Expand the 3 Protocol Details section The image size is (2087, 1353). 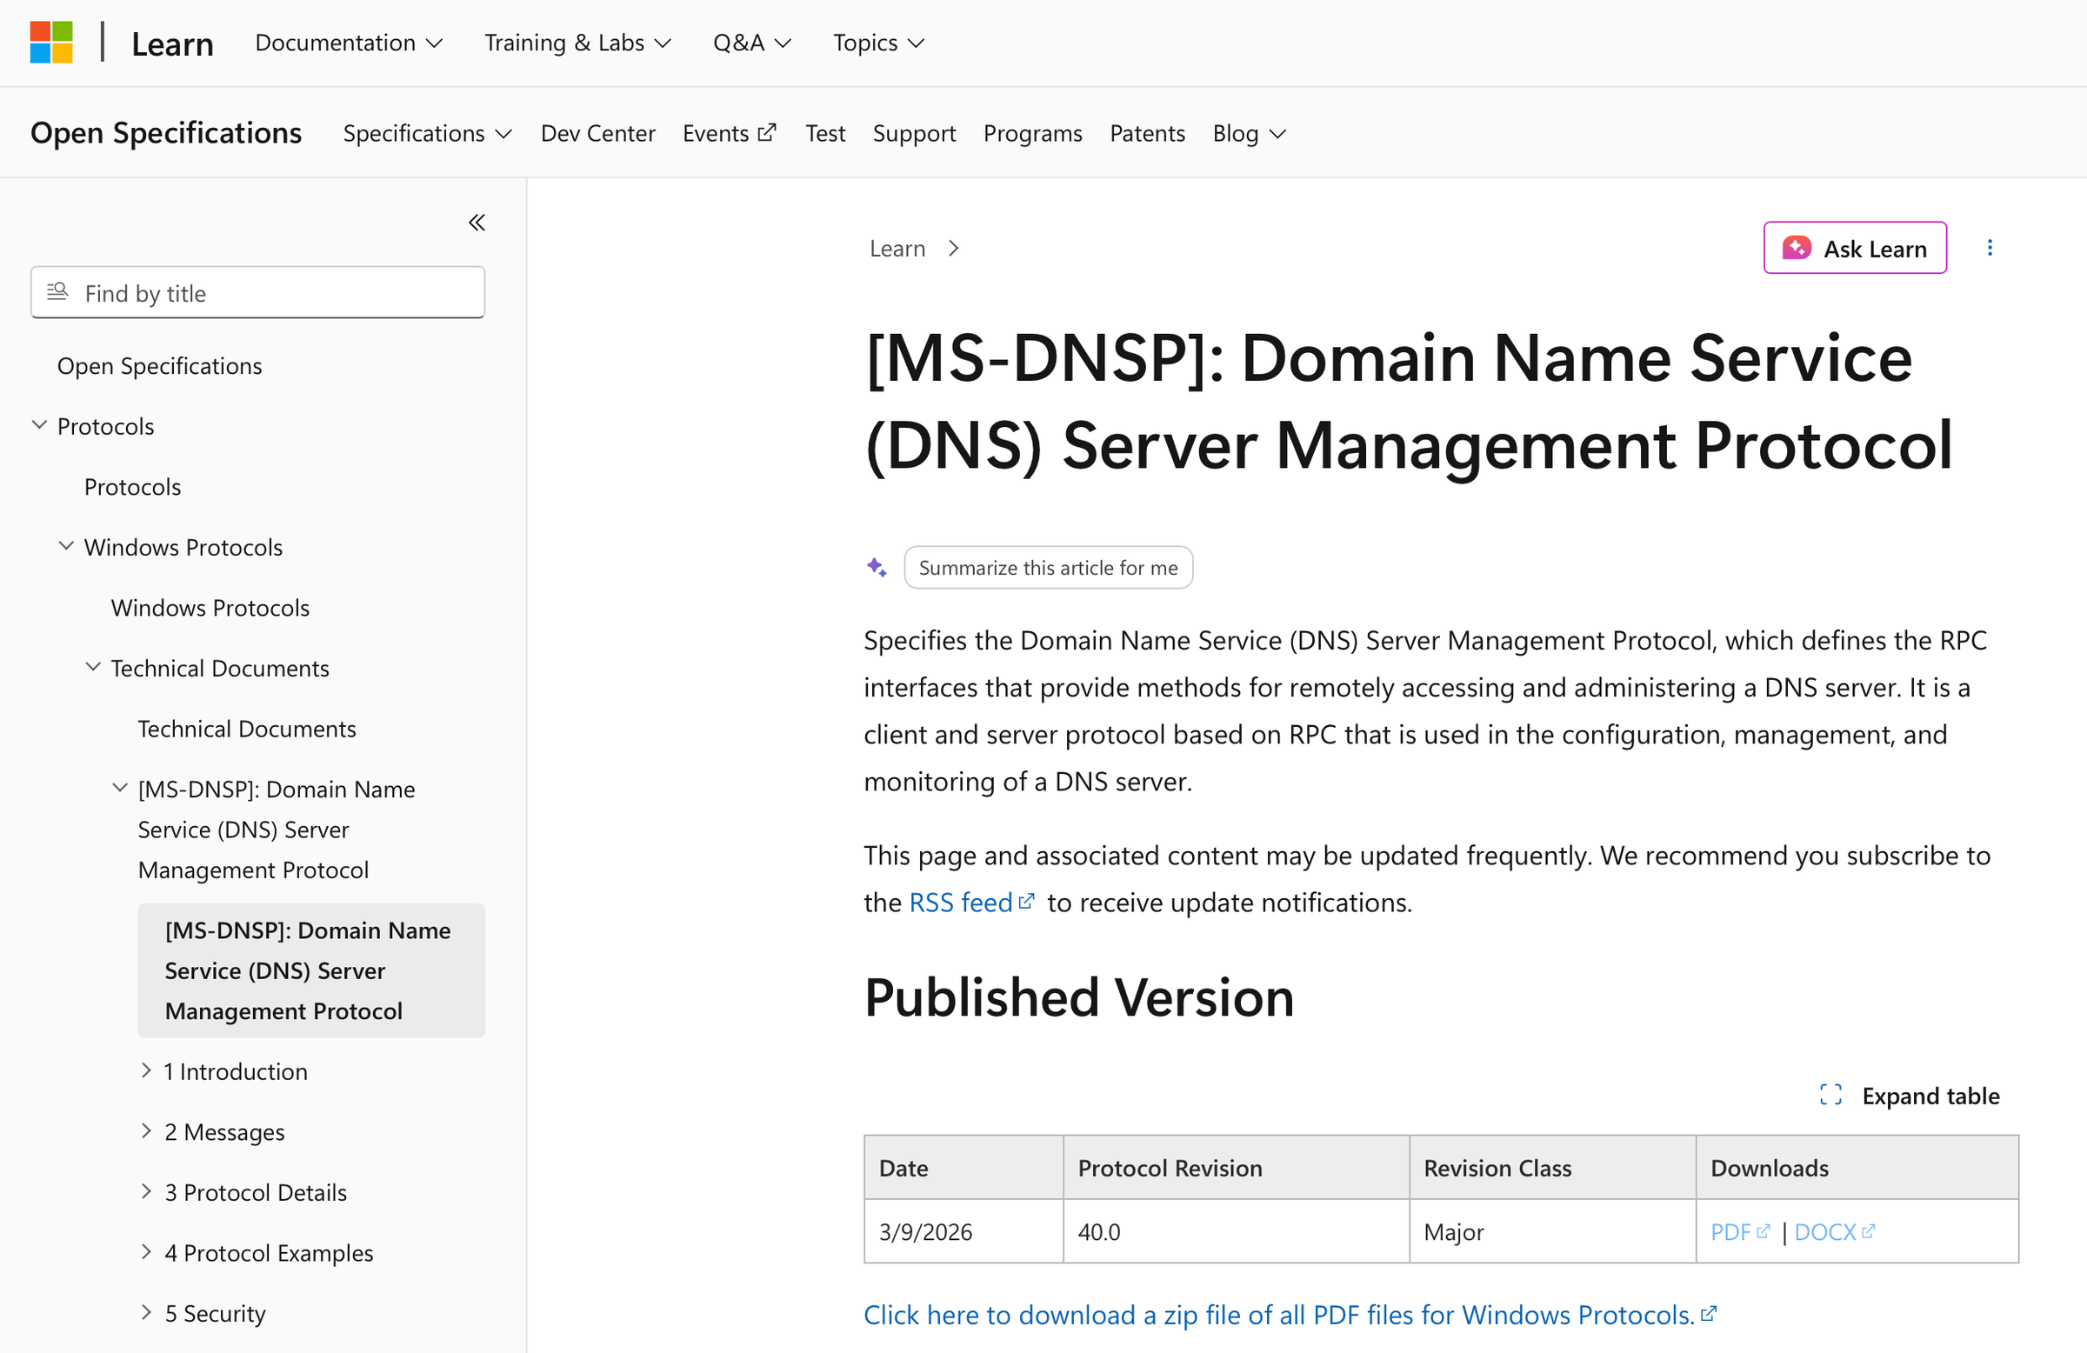pyautogui.click(x=146, y=1191)
